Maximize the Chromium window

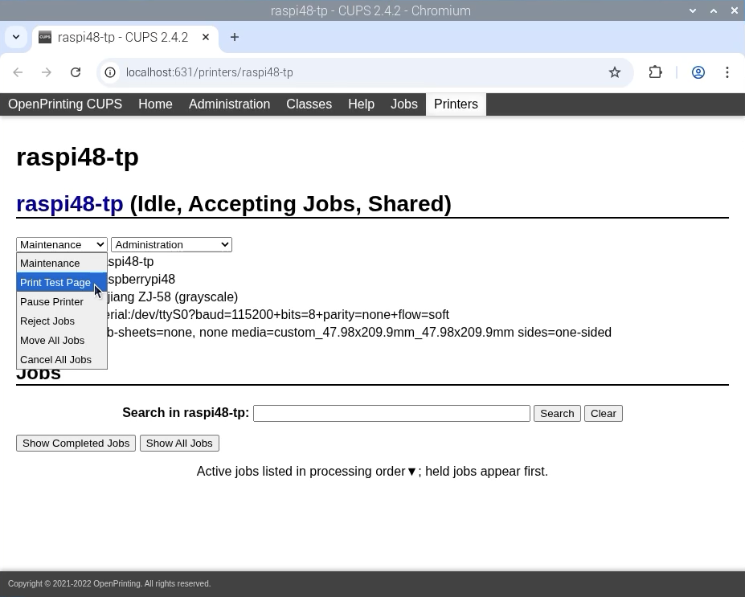click(x=714, y=10)
